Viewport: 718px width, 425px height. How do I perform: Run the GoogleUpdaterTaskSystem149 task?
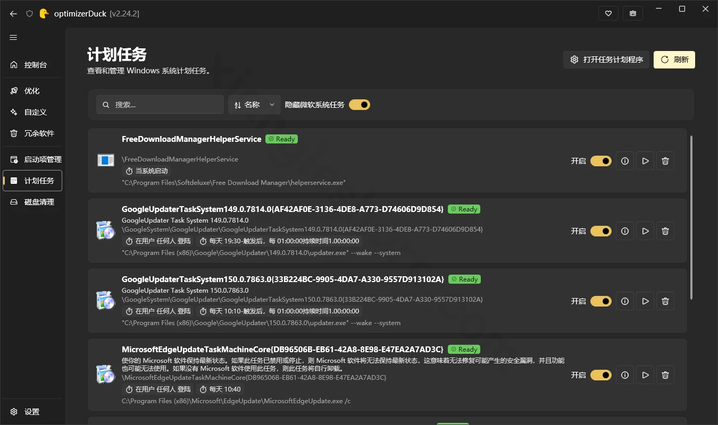click(x=645, y=231)
